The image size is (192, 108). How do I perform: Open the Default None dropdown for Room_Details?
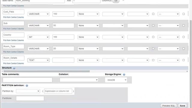(x=88, y=60)
